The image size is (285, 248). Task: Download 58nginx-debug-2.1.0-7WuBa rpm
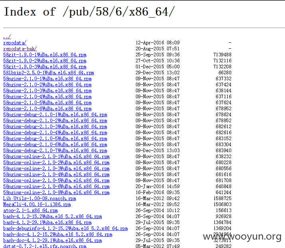click(x=55, y=151)
